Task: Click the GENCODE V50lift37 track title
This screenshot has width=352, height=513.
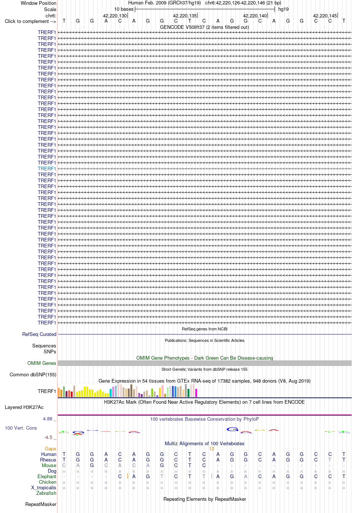Action: pyautogui.click(x=205, y=27)
